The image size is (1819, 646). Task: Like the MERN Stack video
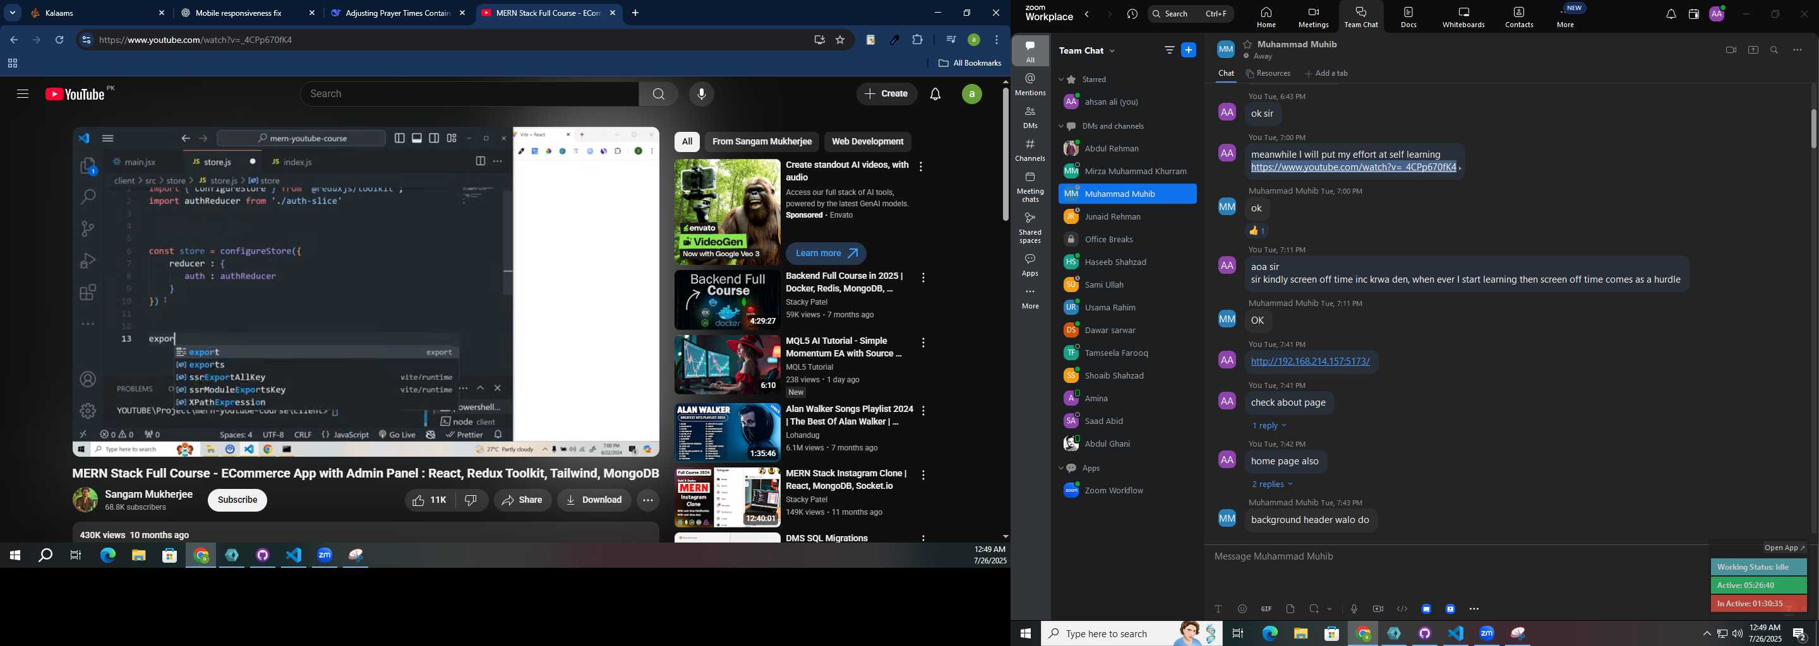(429, 500)
